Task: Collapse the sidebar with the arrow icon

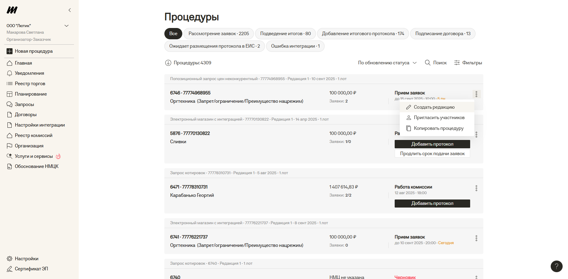Action: pos(70,10)
